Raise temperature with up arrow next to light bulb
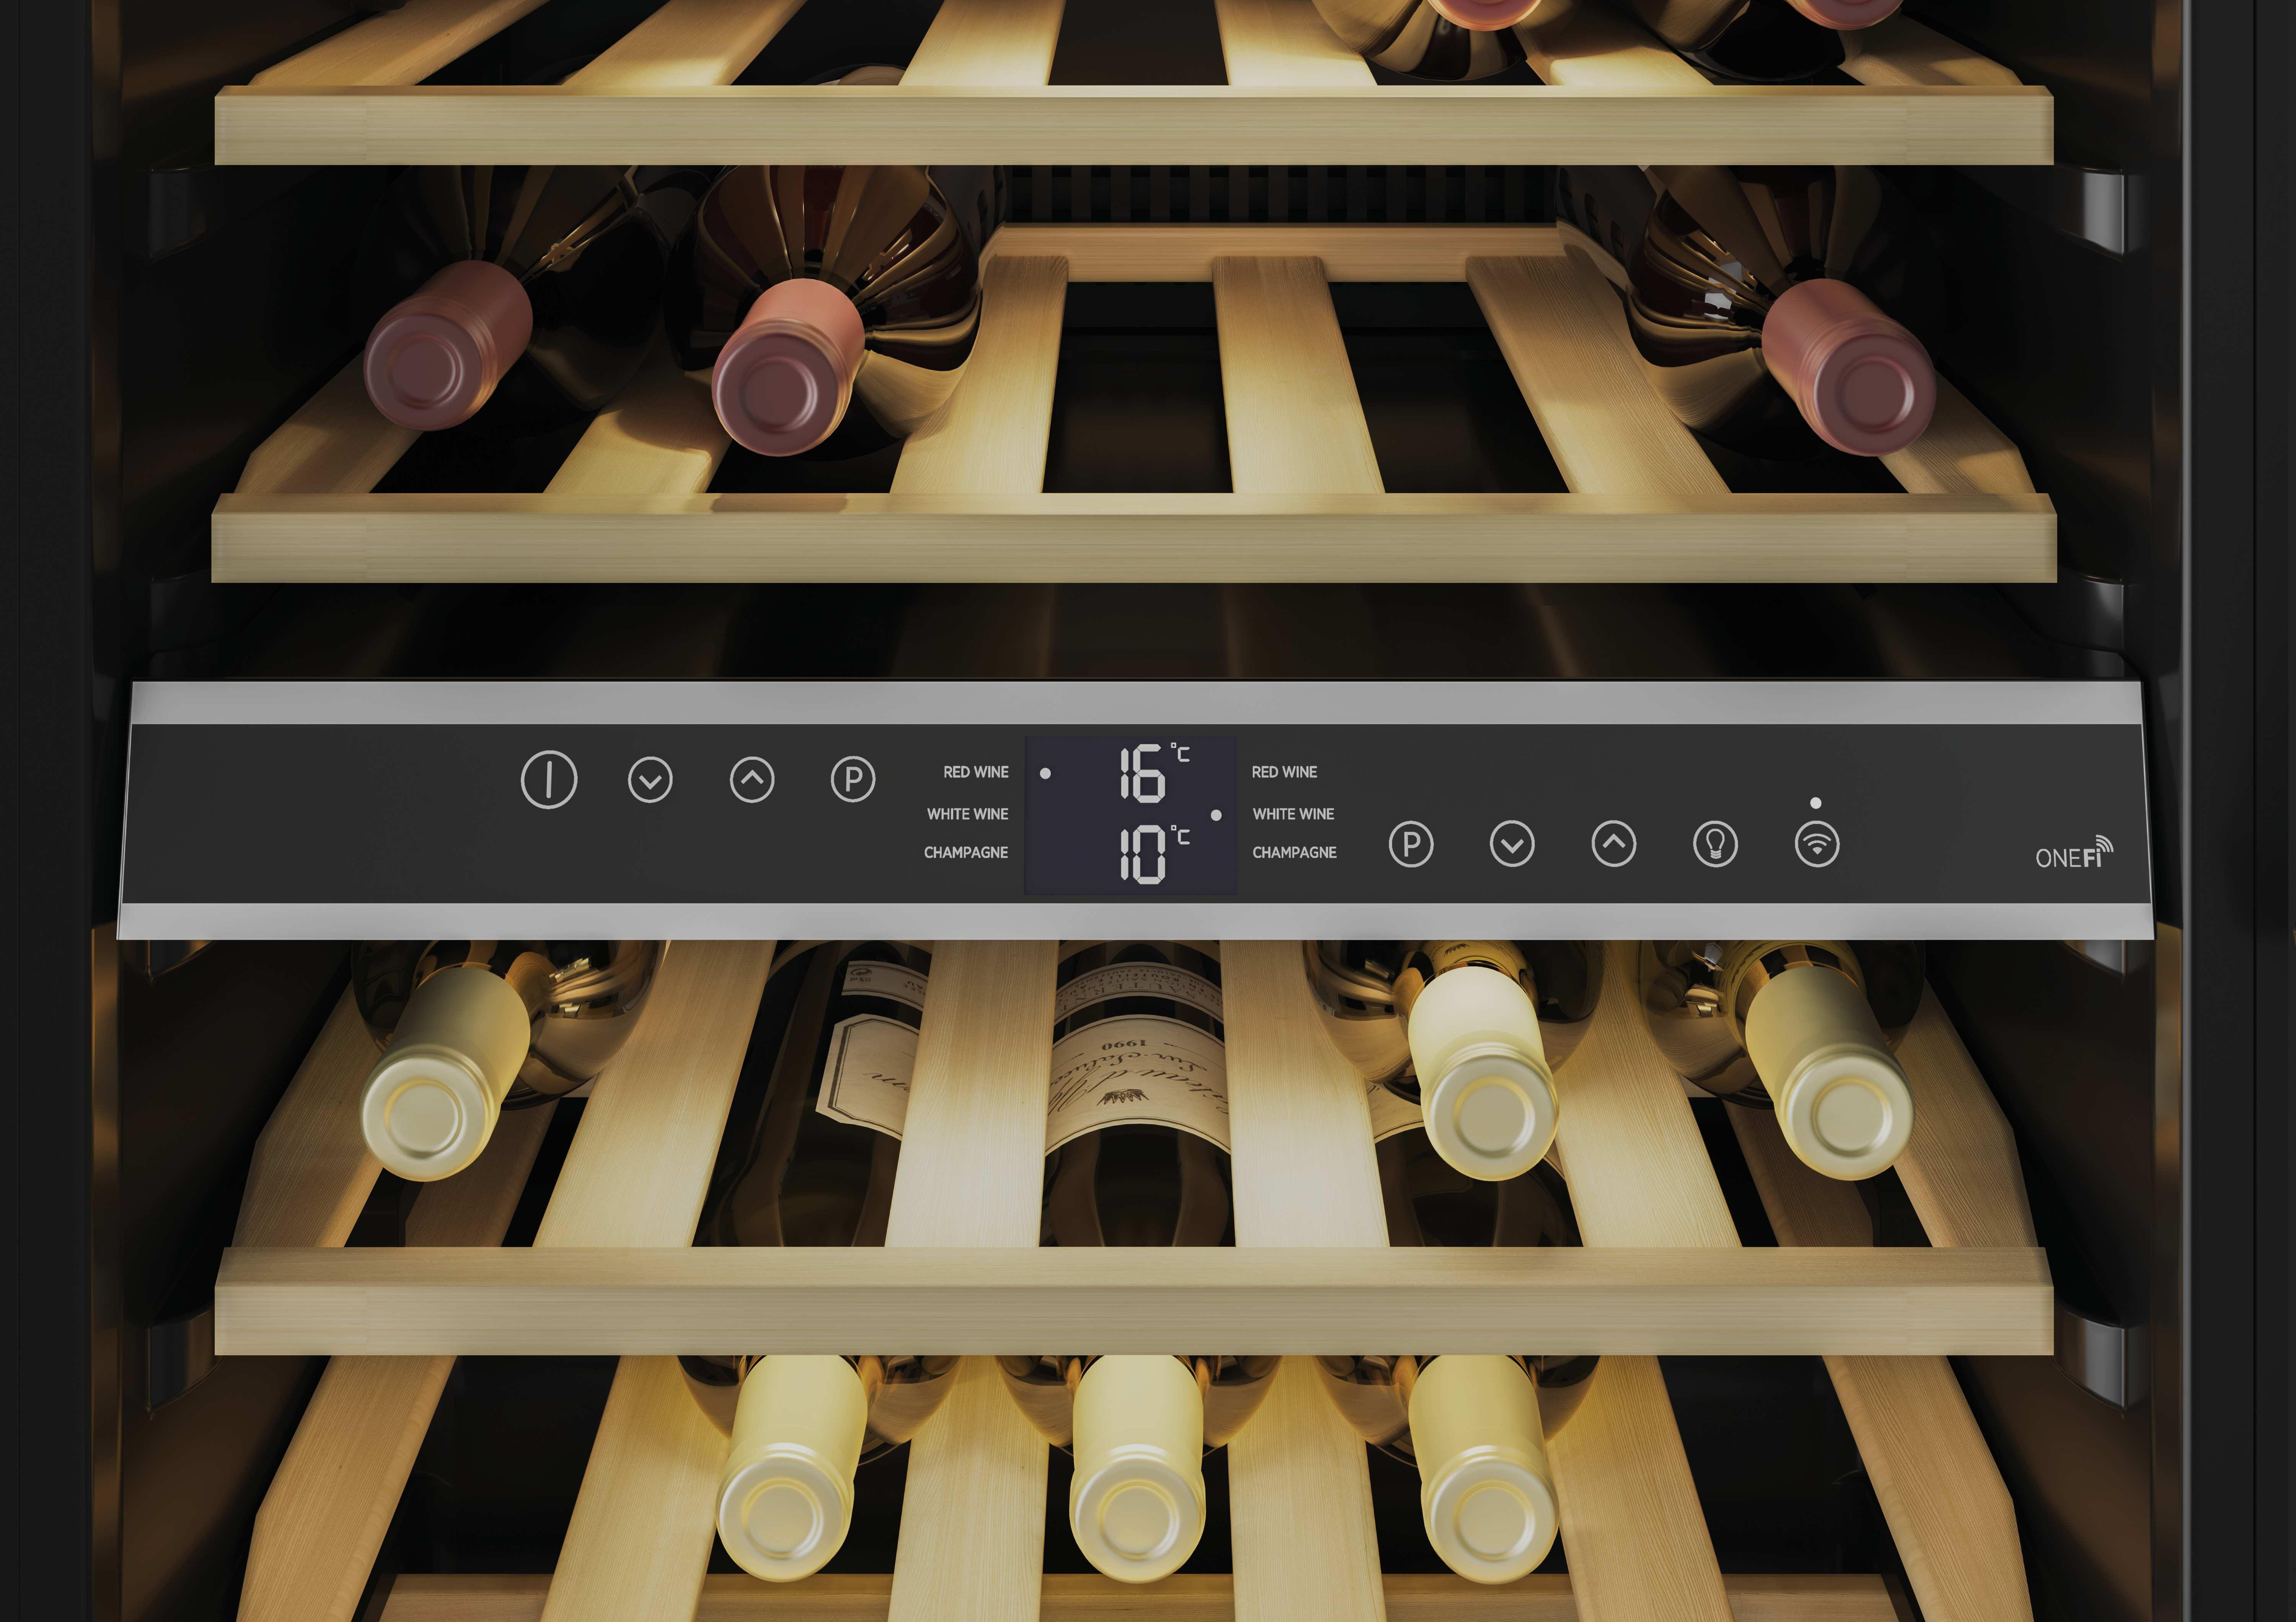 tap(1614, 845)
